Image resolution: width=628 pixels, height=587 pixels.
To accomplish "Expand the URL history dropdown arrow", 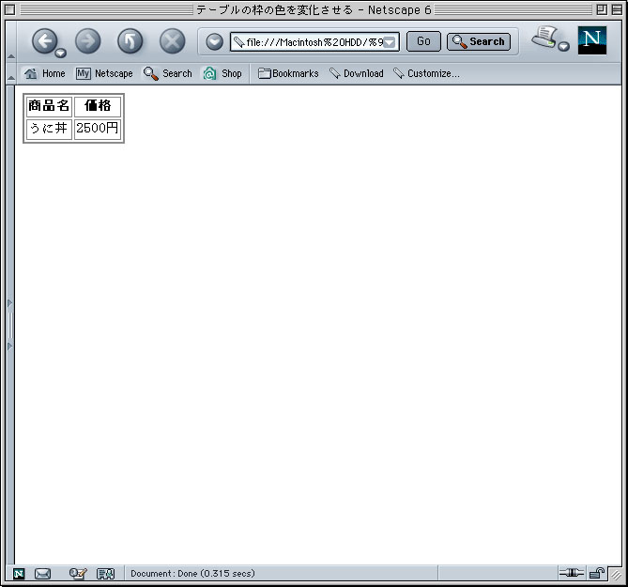I will (390, 42).
